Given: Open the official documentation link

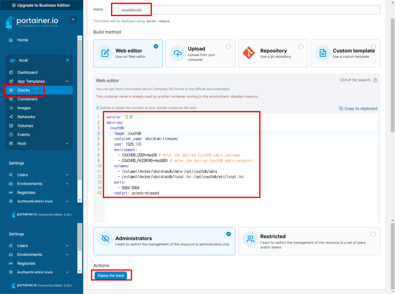Looking at the screenshot, I should pos(213,89).
